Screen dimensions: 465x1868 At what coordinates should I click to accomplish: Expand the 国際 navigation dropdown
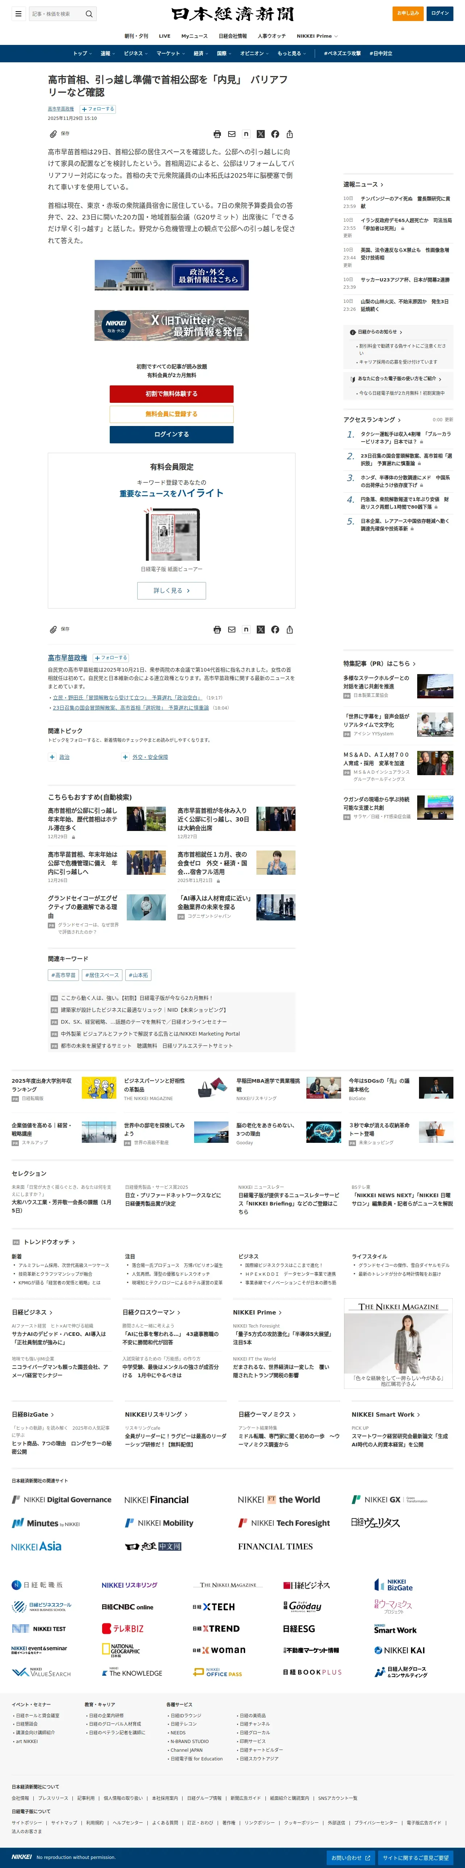[x=224, y=54]
